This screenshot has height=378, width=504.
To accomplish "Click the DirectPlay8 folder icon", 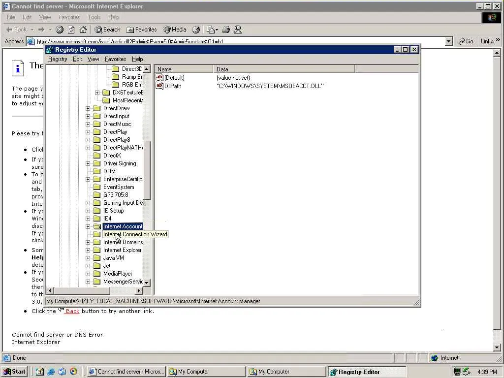I will pyautogui.click(x=97, y=140).
